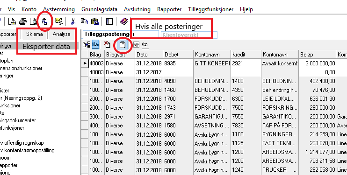The height and width of the screenshot is (175, 347).
Task: Toggle the highlighted Bilag view button
Action: [95, 45]
